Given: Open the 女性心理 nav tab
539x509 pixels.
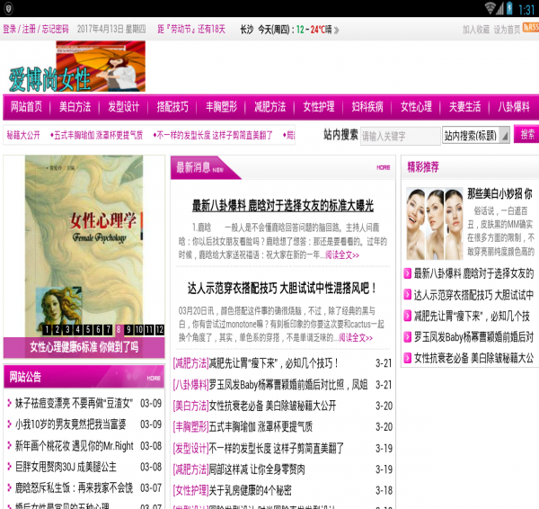Looking at the screenshot, I should pos(416,107).
